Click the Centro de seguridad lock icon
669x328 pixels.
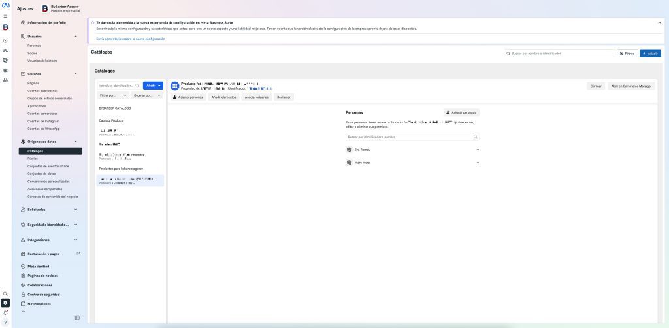click(x=24, y=294)
